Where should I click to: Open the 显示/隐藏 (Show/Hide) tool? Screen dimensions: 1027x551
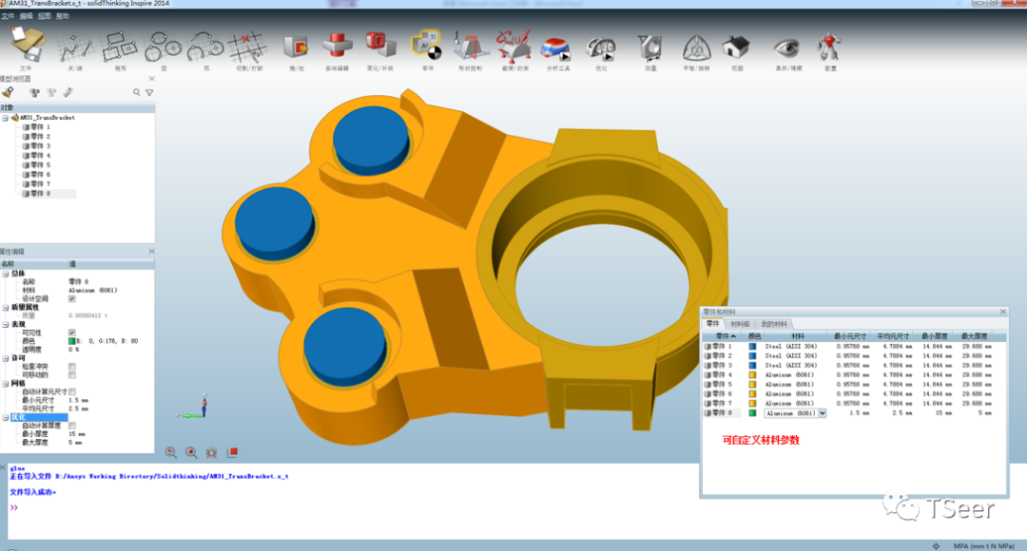(x=786, y=47)
